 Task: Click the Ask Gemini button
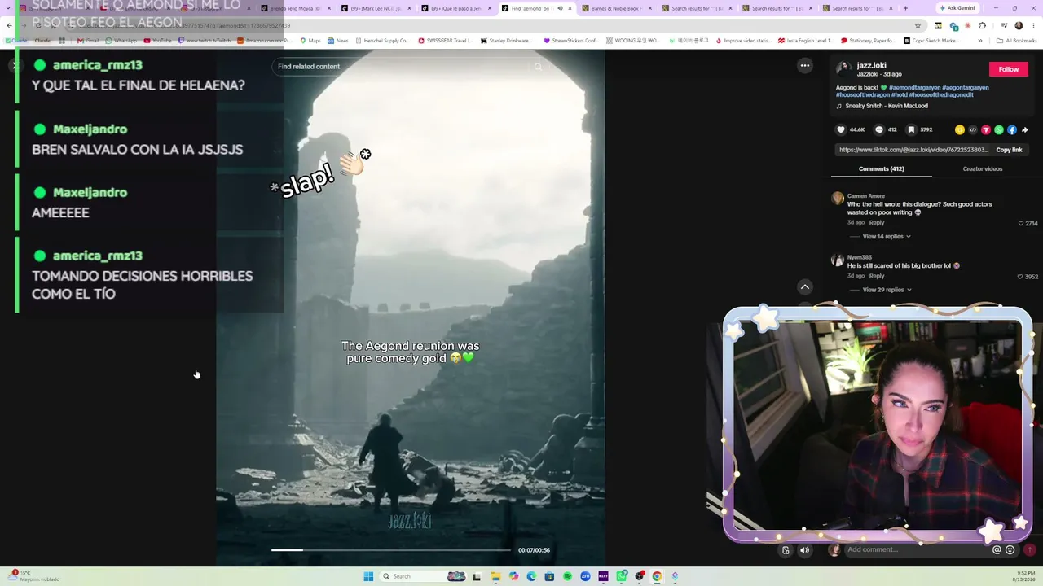(957, 8)
